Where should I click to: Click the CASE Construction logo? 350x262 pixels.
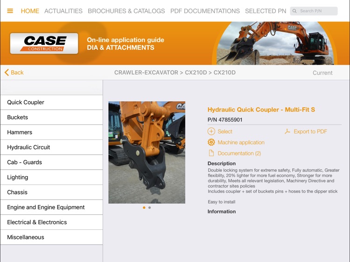point(44,43)
